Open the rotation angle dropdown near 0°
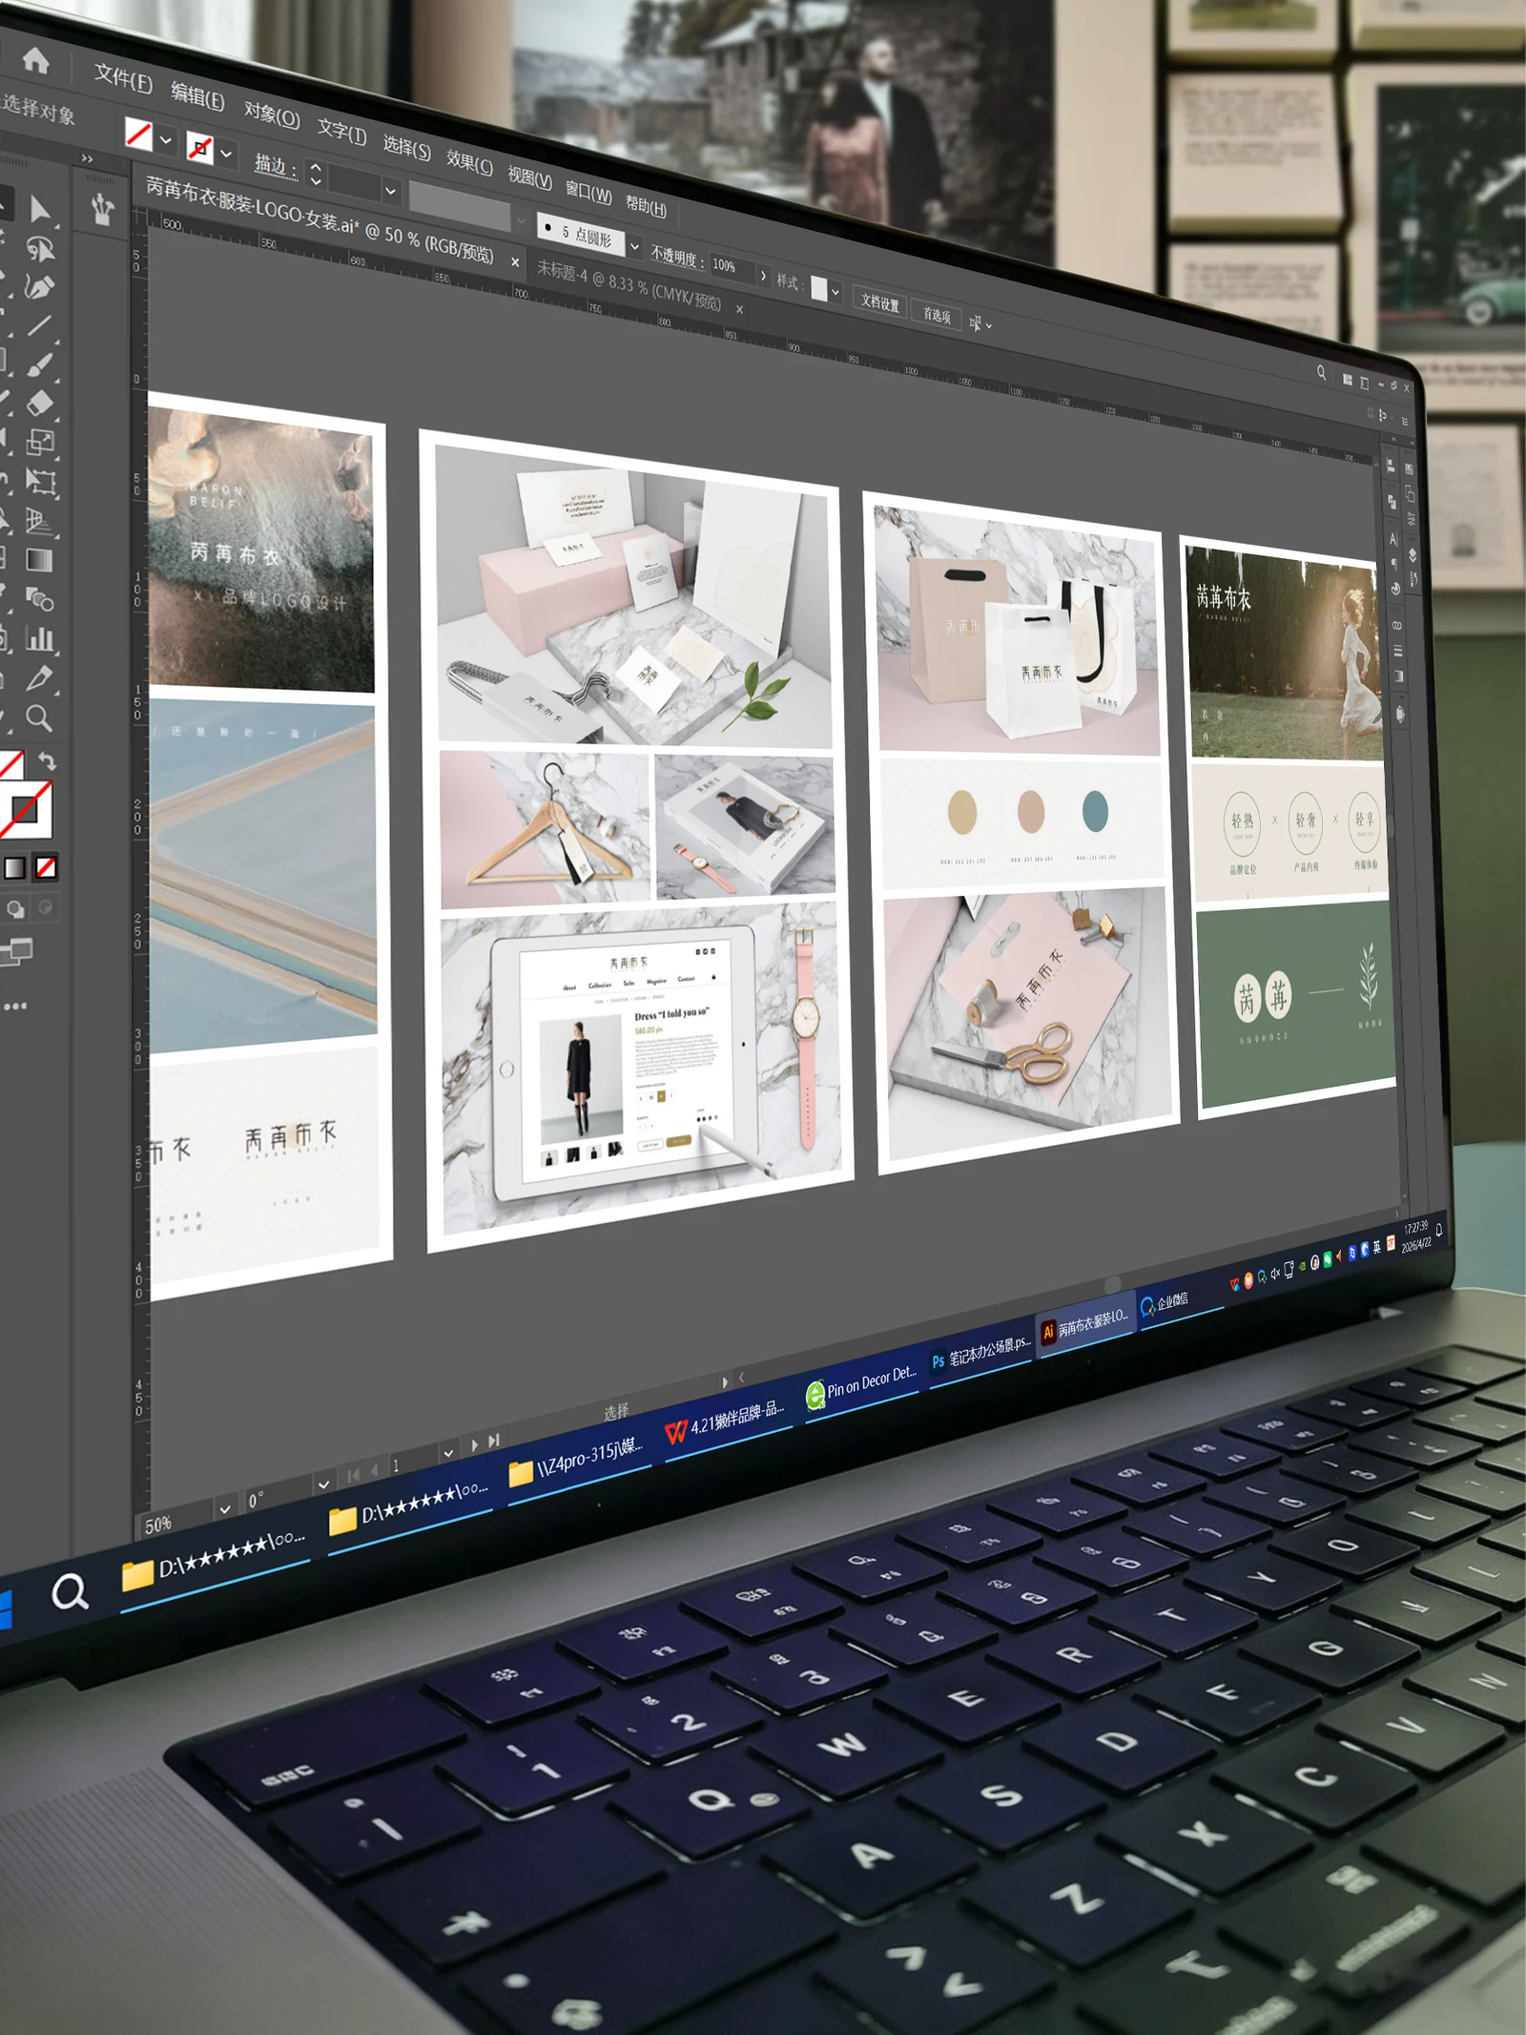 pos(323,1485)
